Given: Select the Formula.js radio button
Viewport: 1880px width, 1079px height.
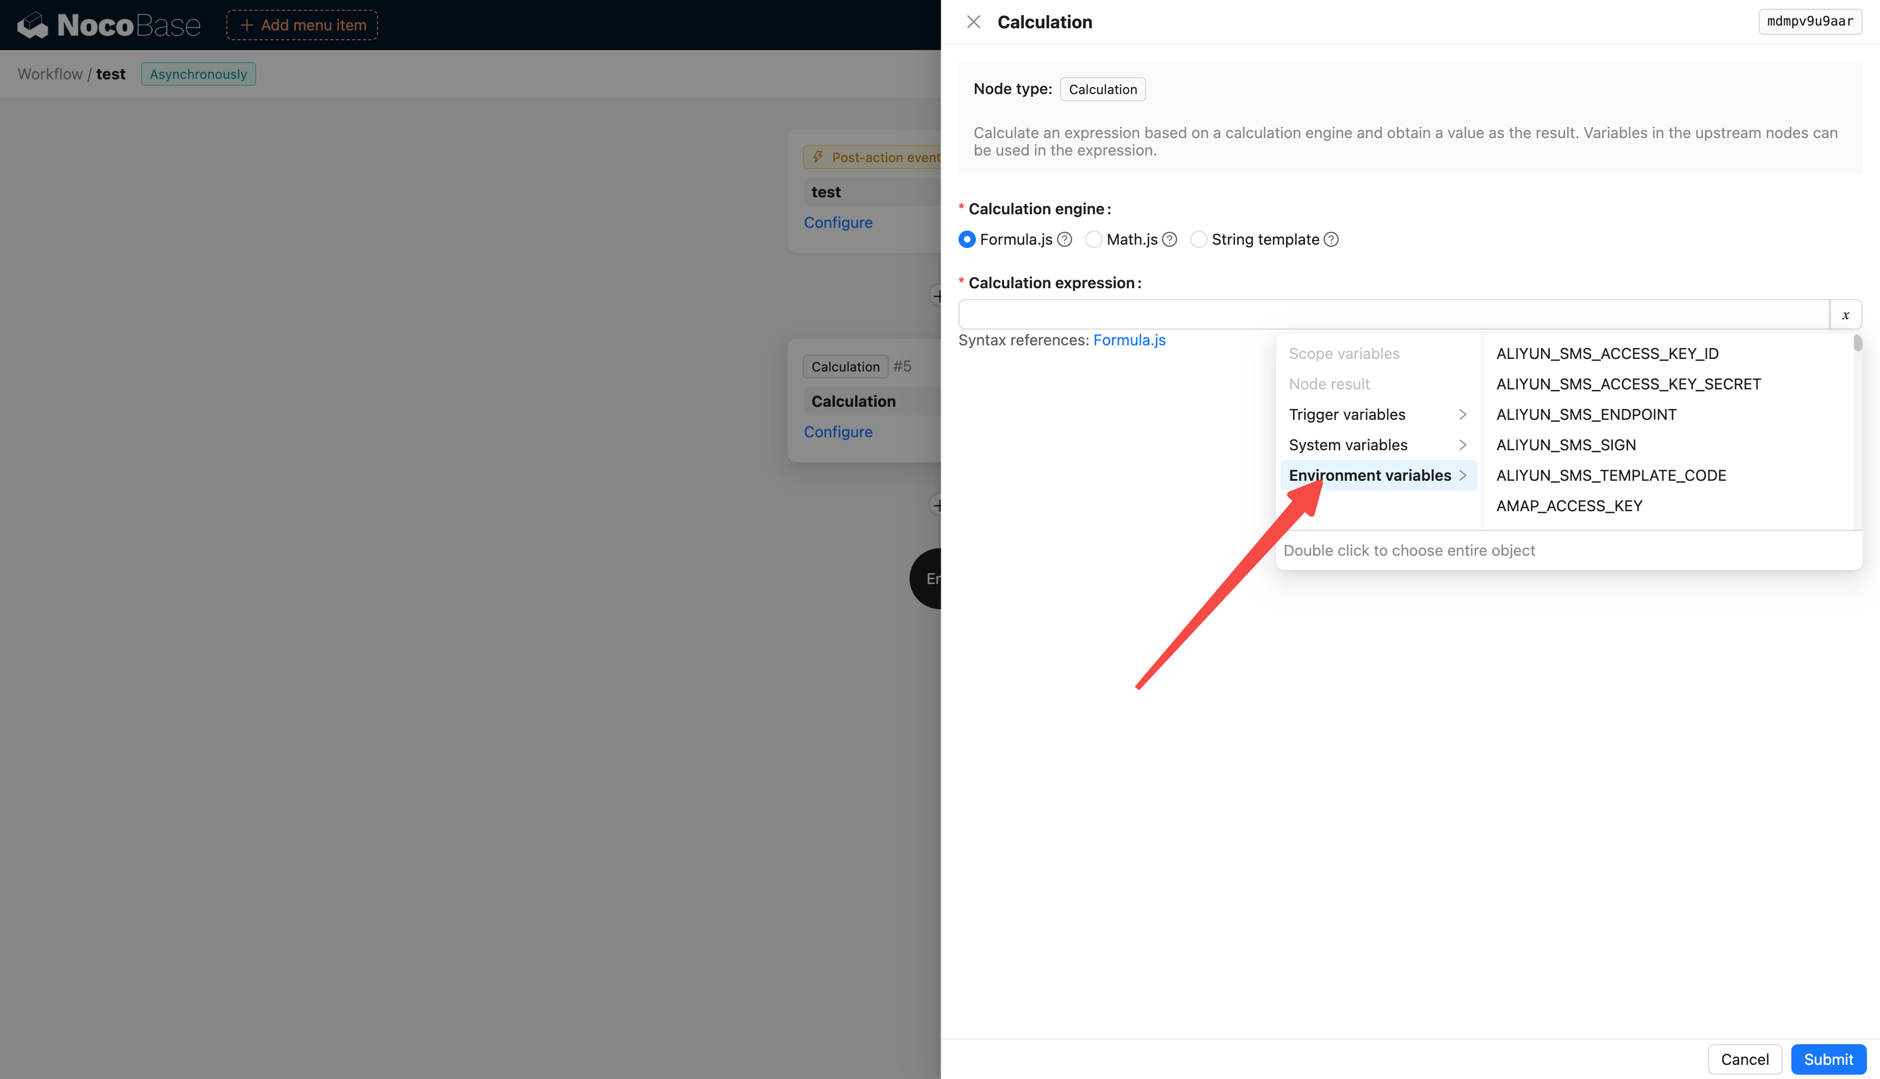Looking at the screenshot, I should pos(967,239).
